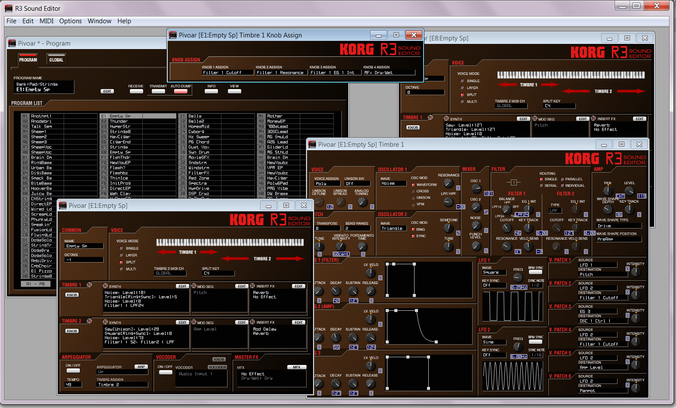The width and height of the screenshot is (676, 408).
Task: Click the SYNTH crosshair icon in E8:Empty Sp window
Action: 446,118
